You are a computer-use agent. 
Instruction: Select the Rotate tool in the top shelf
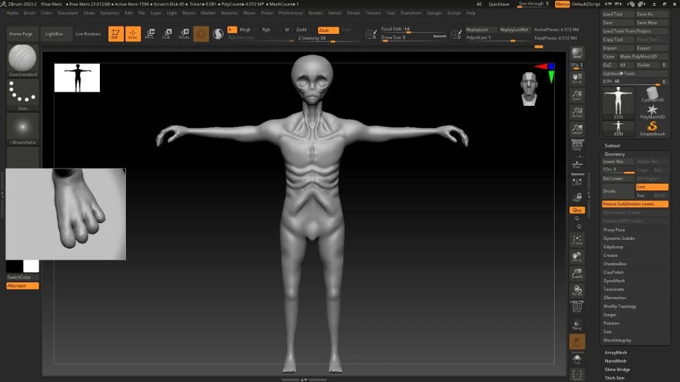[184, 33]
